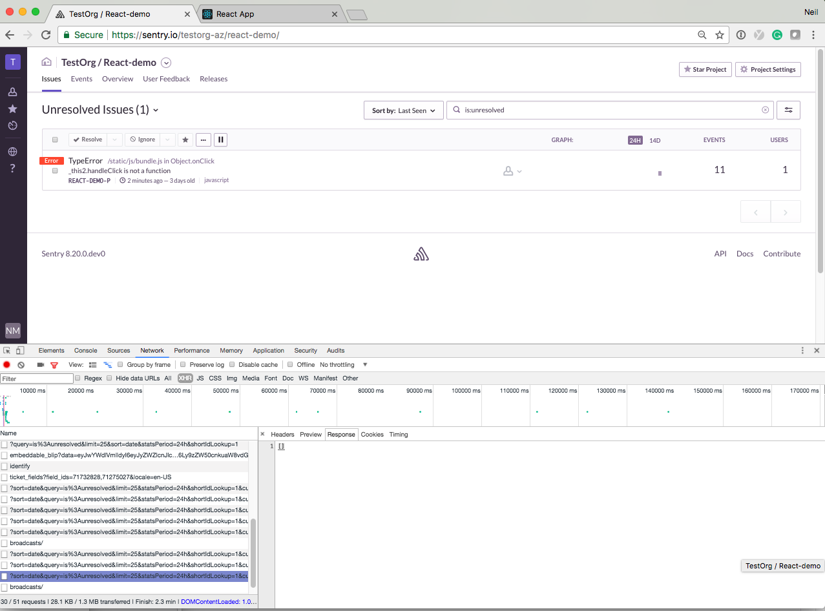Close the request details pane
The height and width of the screenshot is (611, 825).
tap(262, 434)
